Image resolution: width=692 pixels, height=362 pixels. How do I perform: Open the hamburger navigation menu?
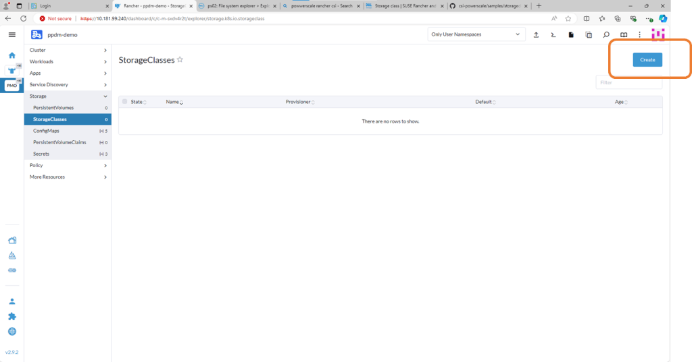click(x=11, y=34)
